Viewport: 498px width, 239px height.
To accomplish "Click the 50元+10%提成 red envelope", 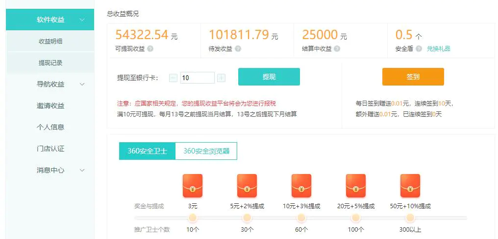I will tap(410, 186).
